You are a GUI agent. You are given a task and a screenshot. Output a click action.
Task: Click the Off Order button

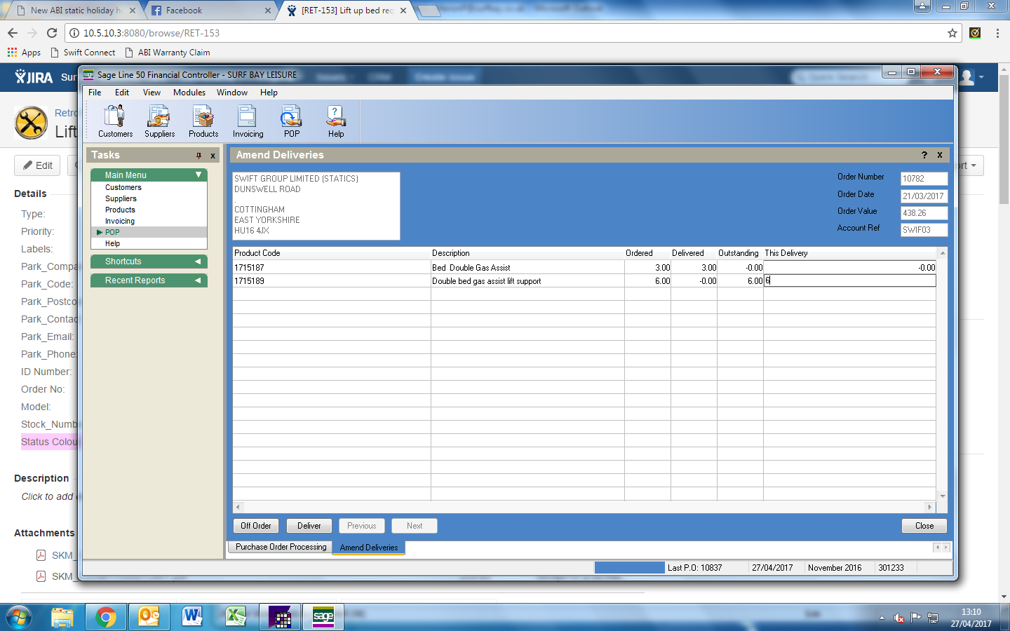[256, 526]
